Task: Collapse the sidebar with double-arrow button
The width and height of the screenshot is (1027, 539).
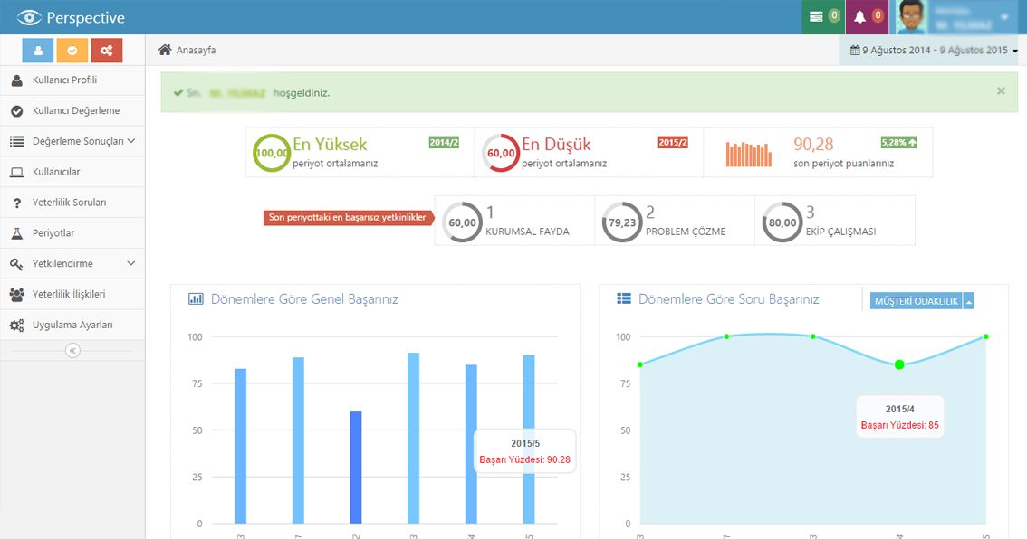Action: pyautogui.click(x=72, y=351)
